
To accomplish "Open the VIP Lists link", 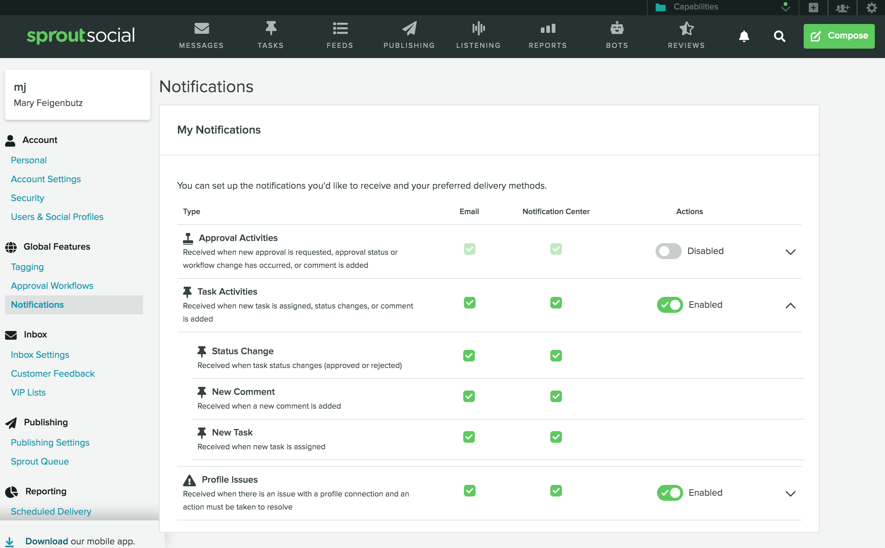I will (x=28, y=393).
